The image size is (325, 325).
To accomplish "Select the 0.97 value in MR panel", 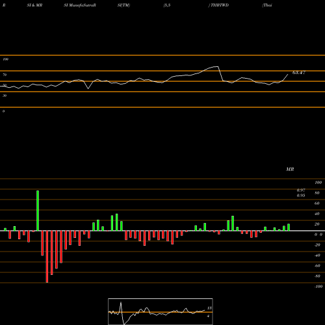I will [301, 190].
